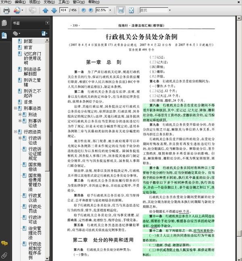Open the 治安管理处罚法 bookmark
242x261 pixels.
pyautogui.click(x=35, y=233)
